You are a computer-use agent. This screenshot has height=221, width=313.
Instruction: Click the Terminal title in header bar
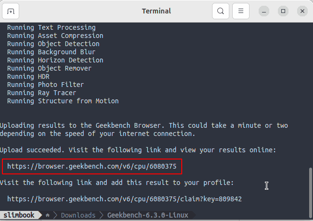pyautogui.click(x=156, y=11)
